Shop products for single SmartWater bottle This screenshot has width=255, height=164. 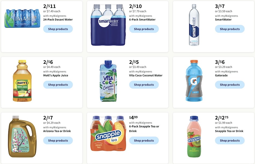point(229,29)
